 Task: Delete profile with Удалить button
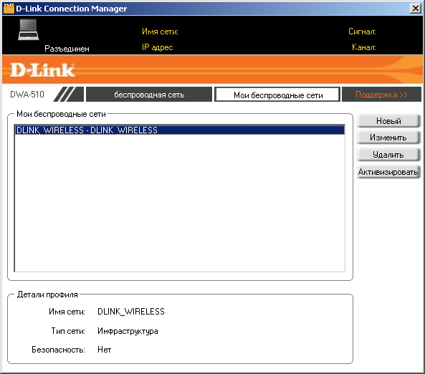388,155
